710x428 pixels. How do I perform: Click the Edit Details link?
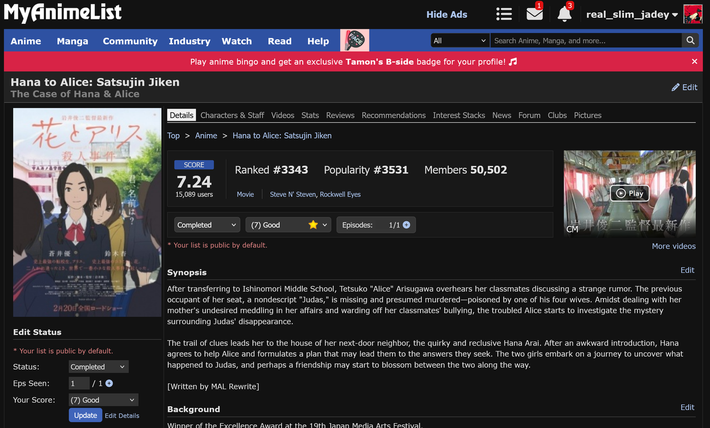[x=122, y=416]
